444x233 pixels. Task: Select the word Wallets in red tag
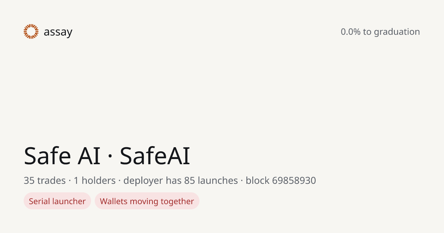(x=113, y=201)
